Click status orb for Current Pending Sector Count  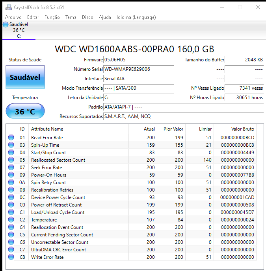pyautogui.click(x=11, y=234)
